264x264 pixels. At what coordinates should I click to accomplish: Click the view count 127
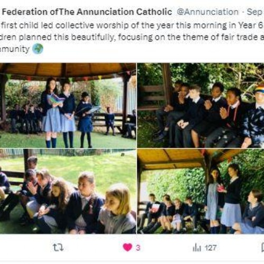click(211, 248)
